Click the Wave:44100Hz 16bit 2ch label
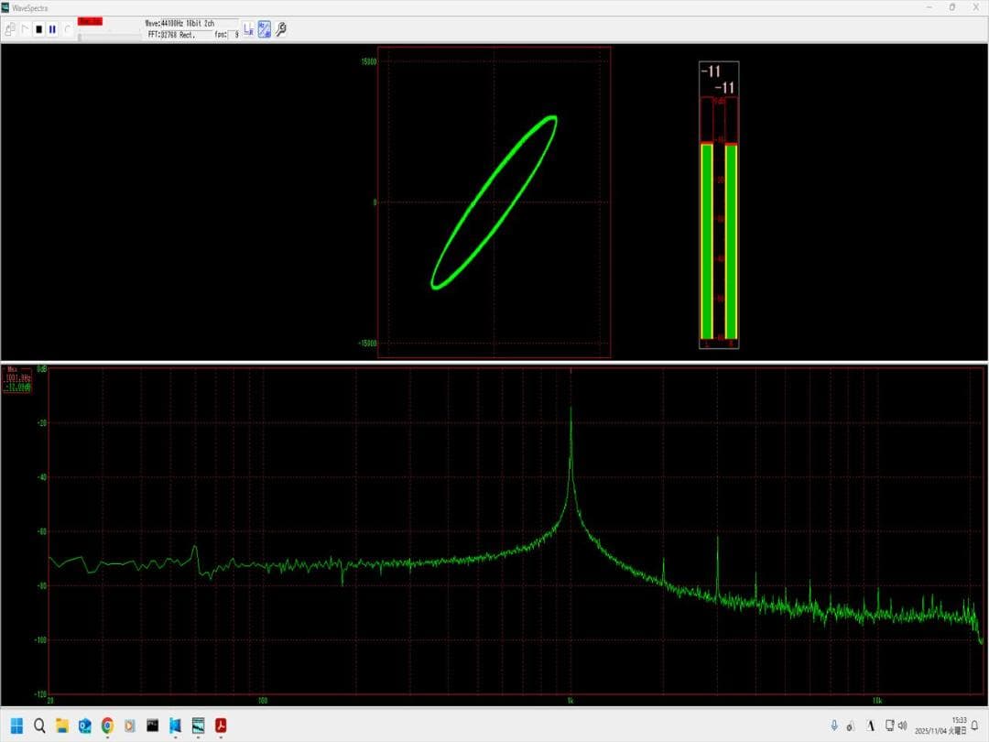This screenshot has height=742, width=989. click(x=179, y=23)
